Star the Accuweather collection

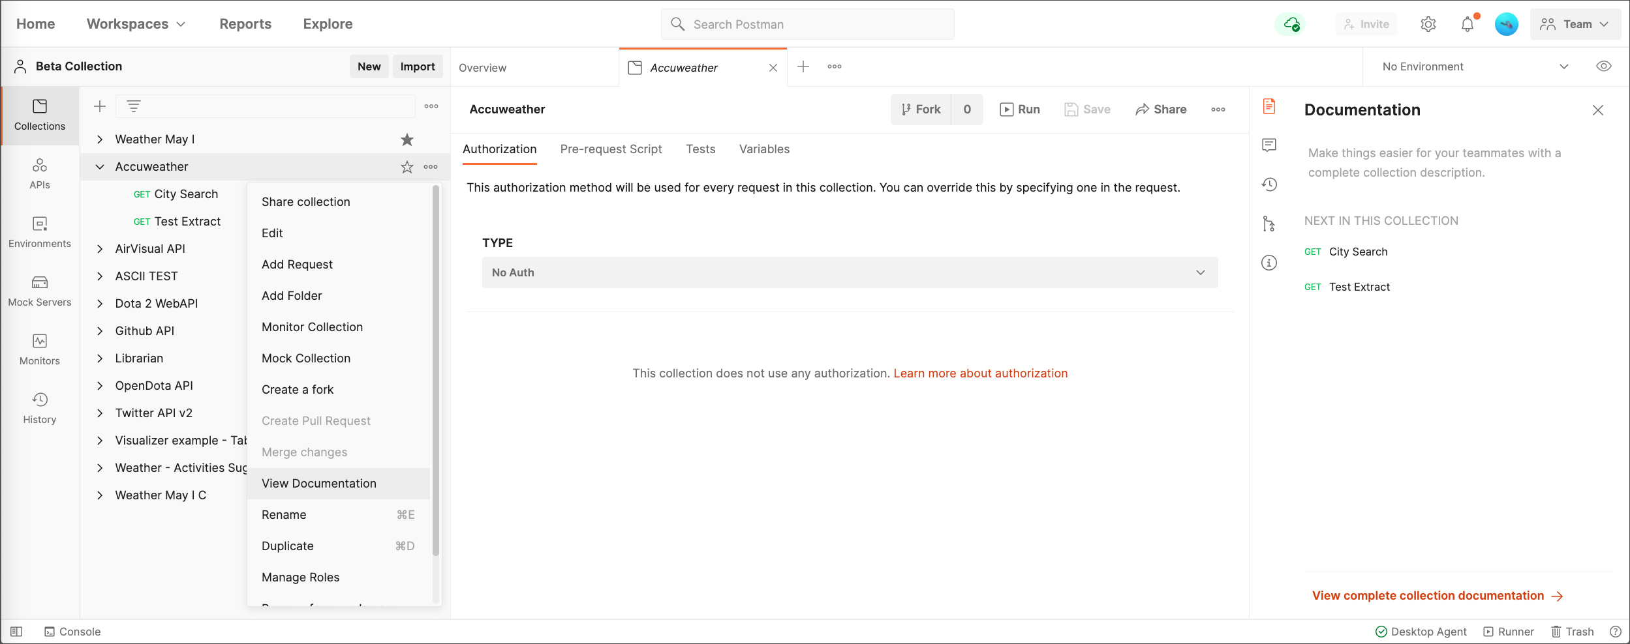click(x=407, y=167)
